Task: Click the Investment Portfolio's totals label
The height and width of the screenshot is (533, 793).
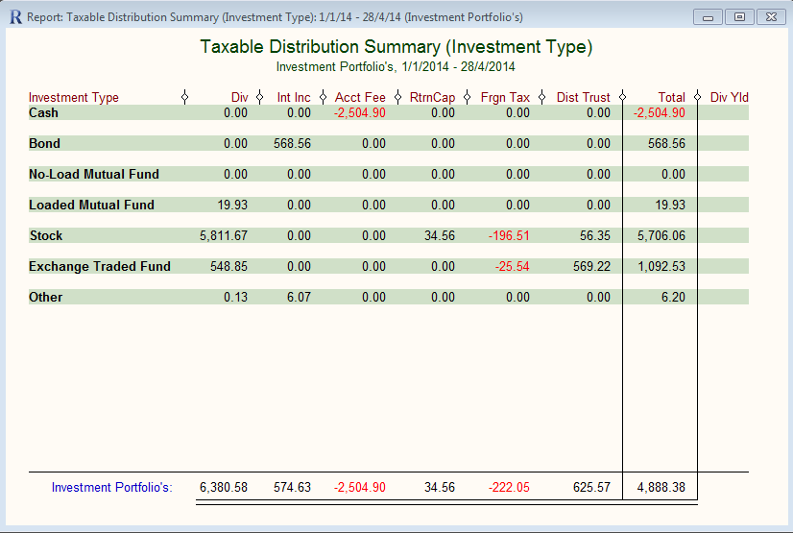Action: (111, 488)
